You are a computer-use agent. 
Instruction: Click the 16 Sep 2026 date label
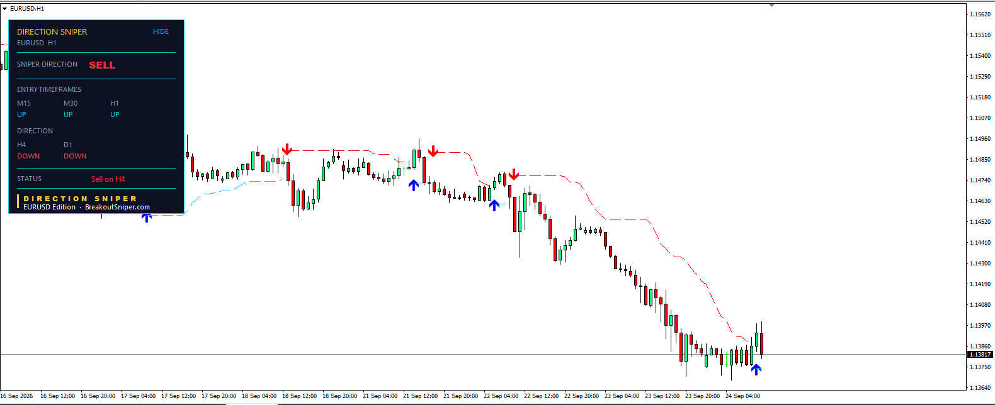coord(17,396)
